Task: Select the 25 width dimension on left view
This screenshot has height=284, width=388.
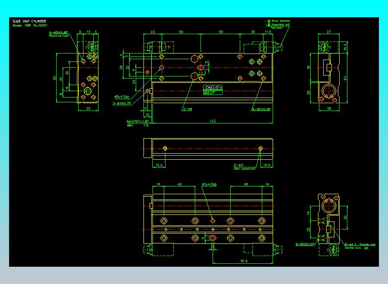Action: tap(88, 108)
